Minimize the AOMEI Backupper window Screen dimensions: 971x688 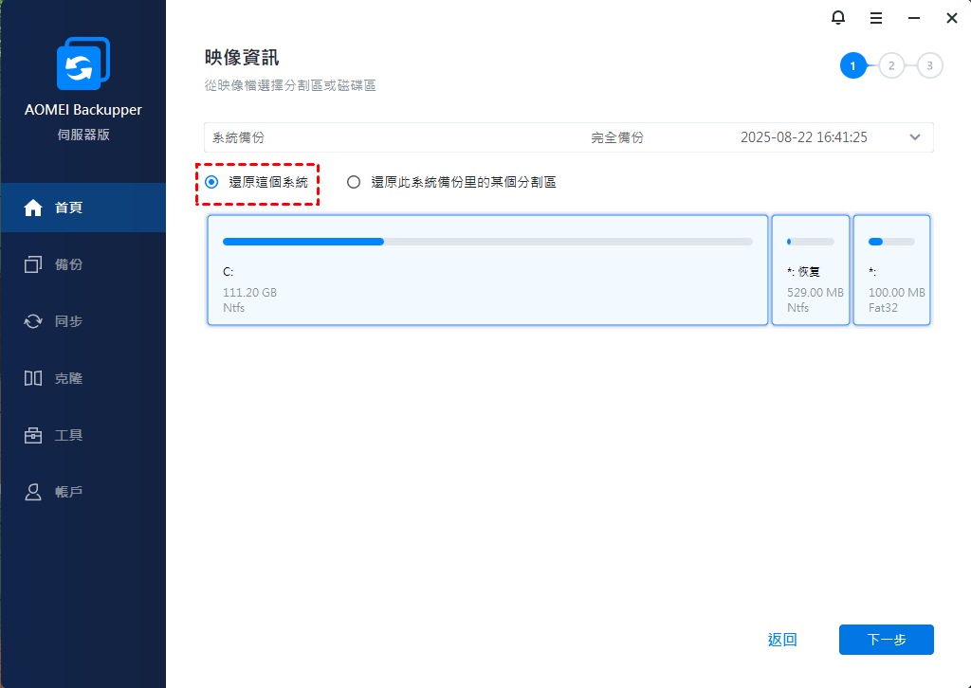pos(913,18)
